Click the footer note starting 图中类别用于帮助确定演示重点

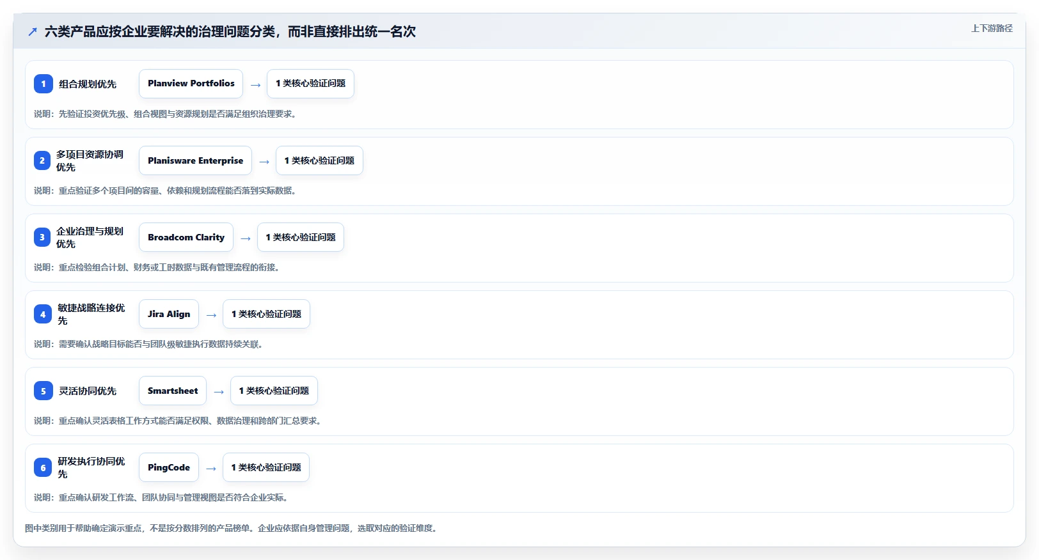tap(232, 528)
